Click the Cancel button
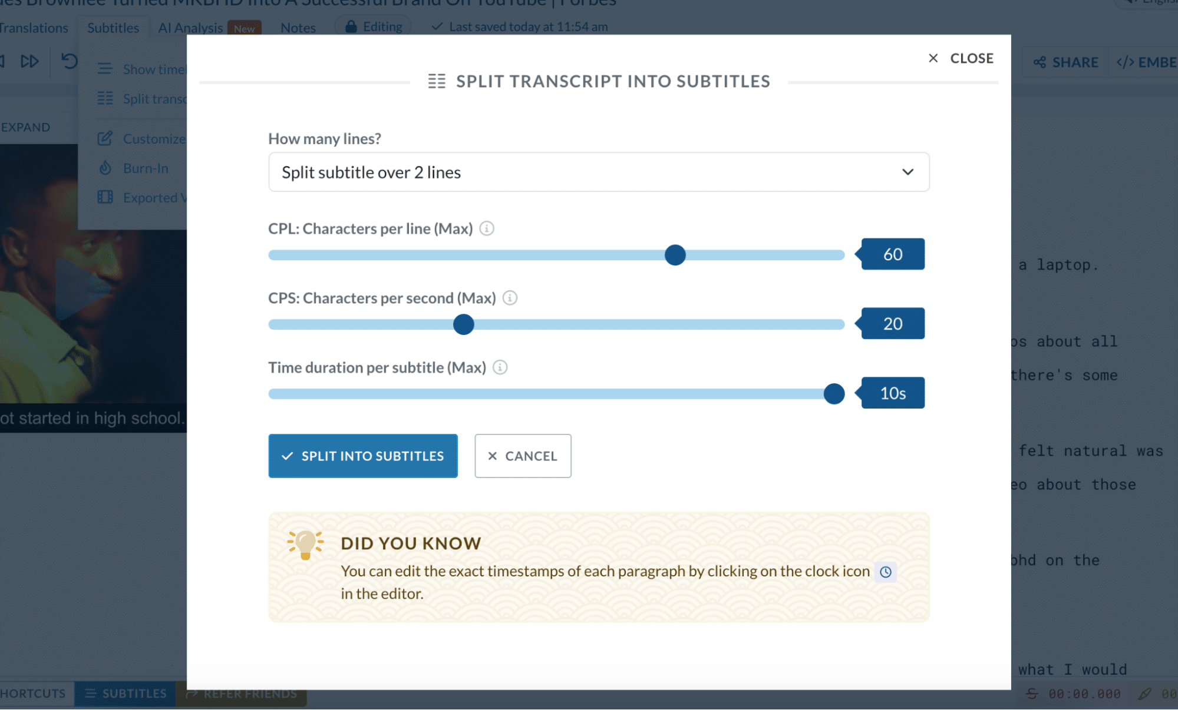The image size is (1178, 710). coord(523,456)
